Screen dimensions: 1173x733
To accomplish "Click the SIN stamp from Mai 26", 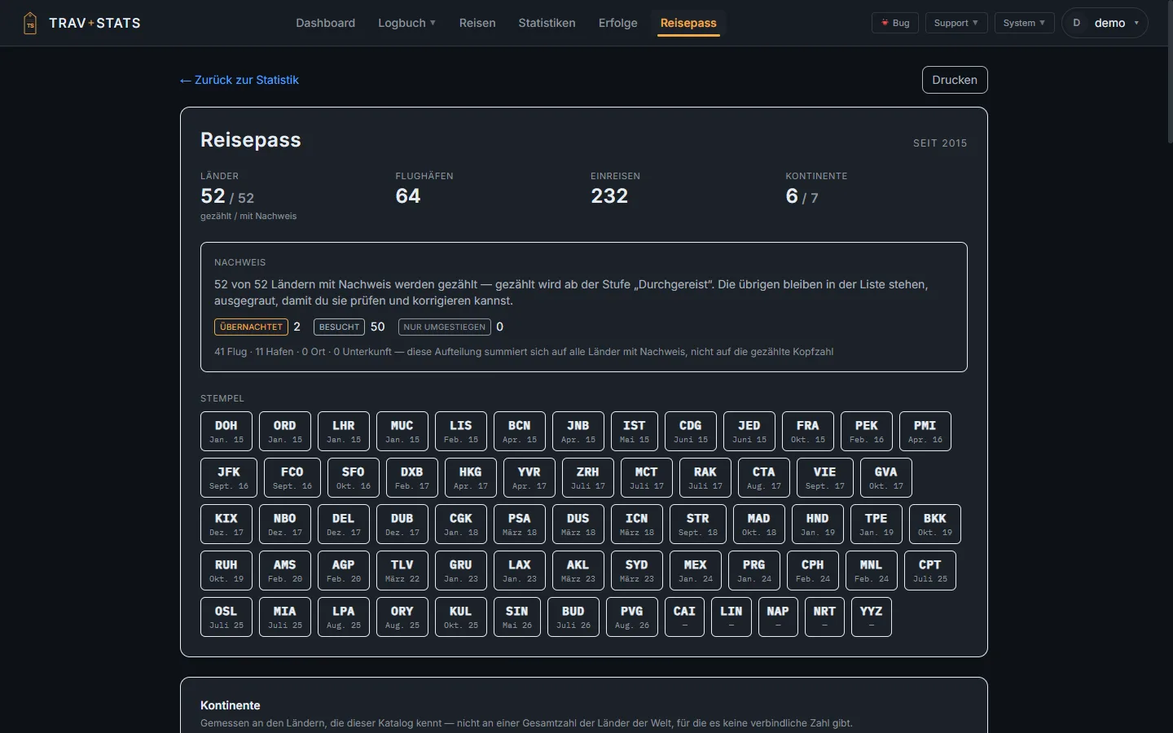I will 517,617.
